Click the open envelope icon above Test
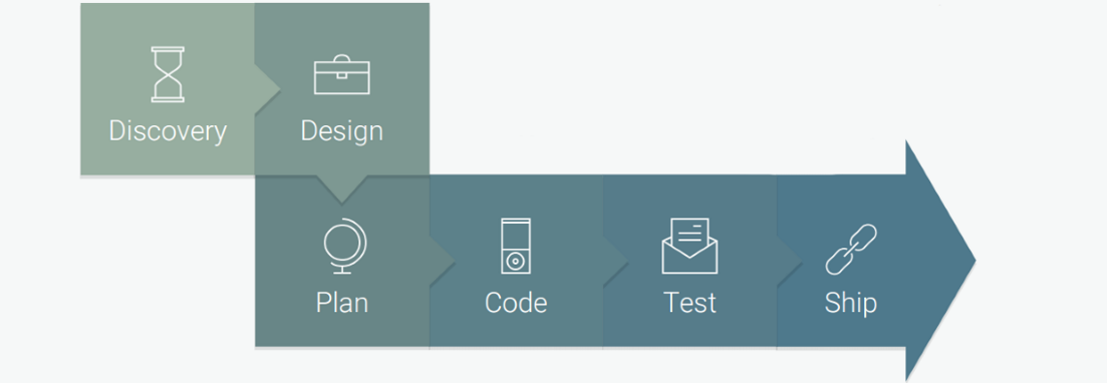Screen dimensions: 1107x383 (689, 246)
